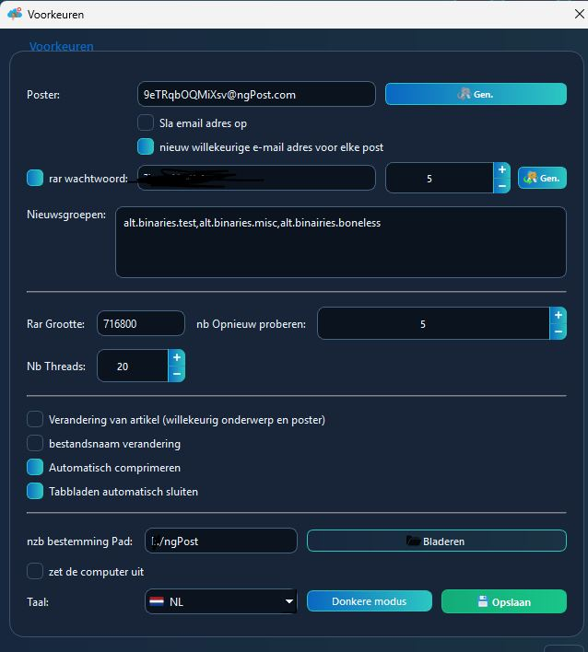Toggle 'nieuw willekeurige e-mail adres' checkbox
The width and height of the screenshot is (588, 652).
(146, 146)
